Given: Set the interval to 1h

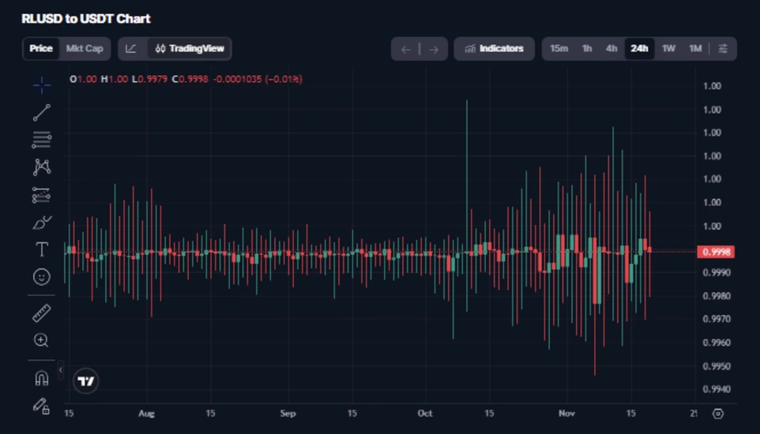Looking at the screenshot, I should 586,48.
